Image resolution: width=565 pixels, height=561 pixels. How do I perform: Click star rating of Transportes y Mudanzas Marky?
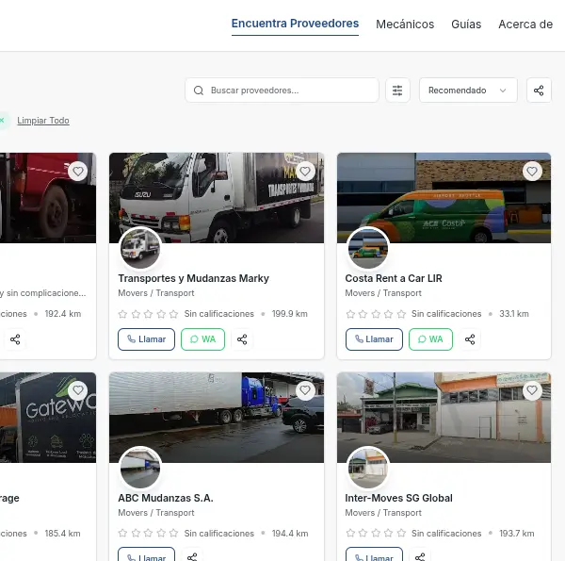point(148,314)
